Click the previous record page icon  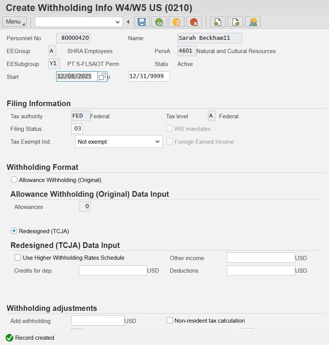(218, 22)
